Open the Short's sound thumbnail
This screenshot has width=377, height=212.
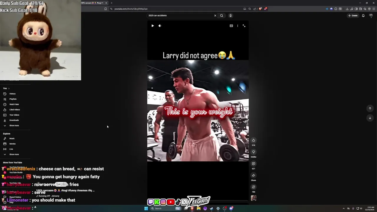coord(253,198)
